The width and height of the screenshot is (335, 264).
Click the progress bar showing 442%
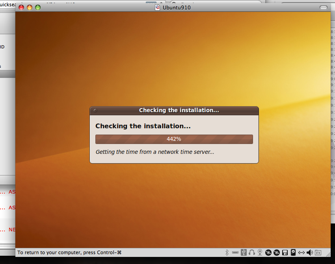click(174, 139)
